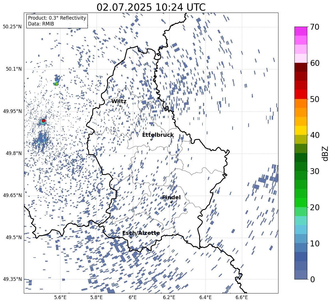
Task: Click the 60 tick on the colorbar
Action: pyautogui.click(x=315, y=63)
